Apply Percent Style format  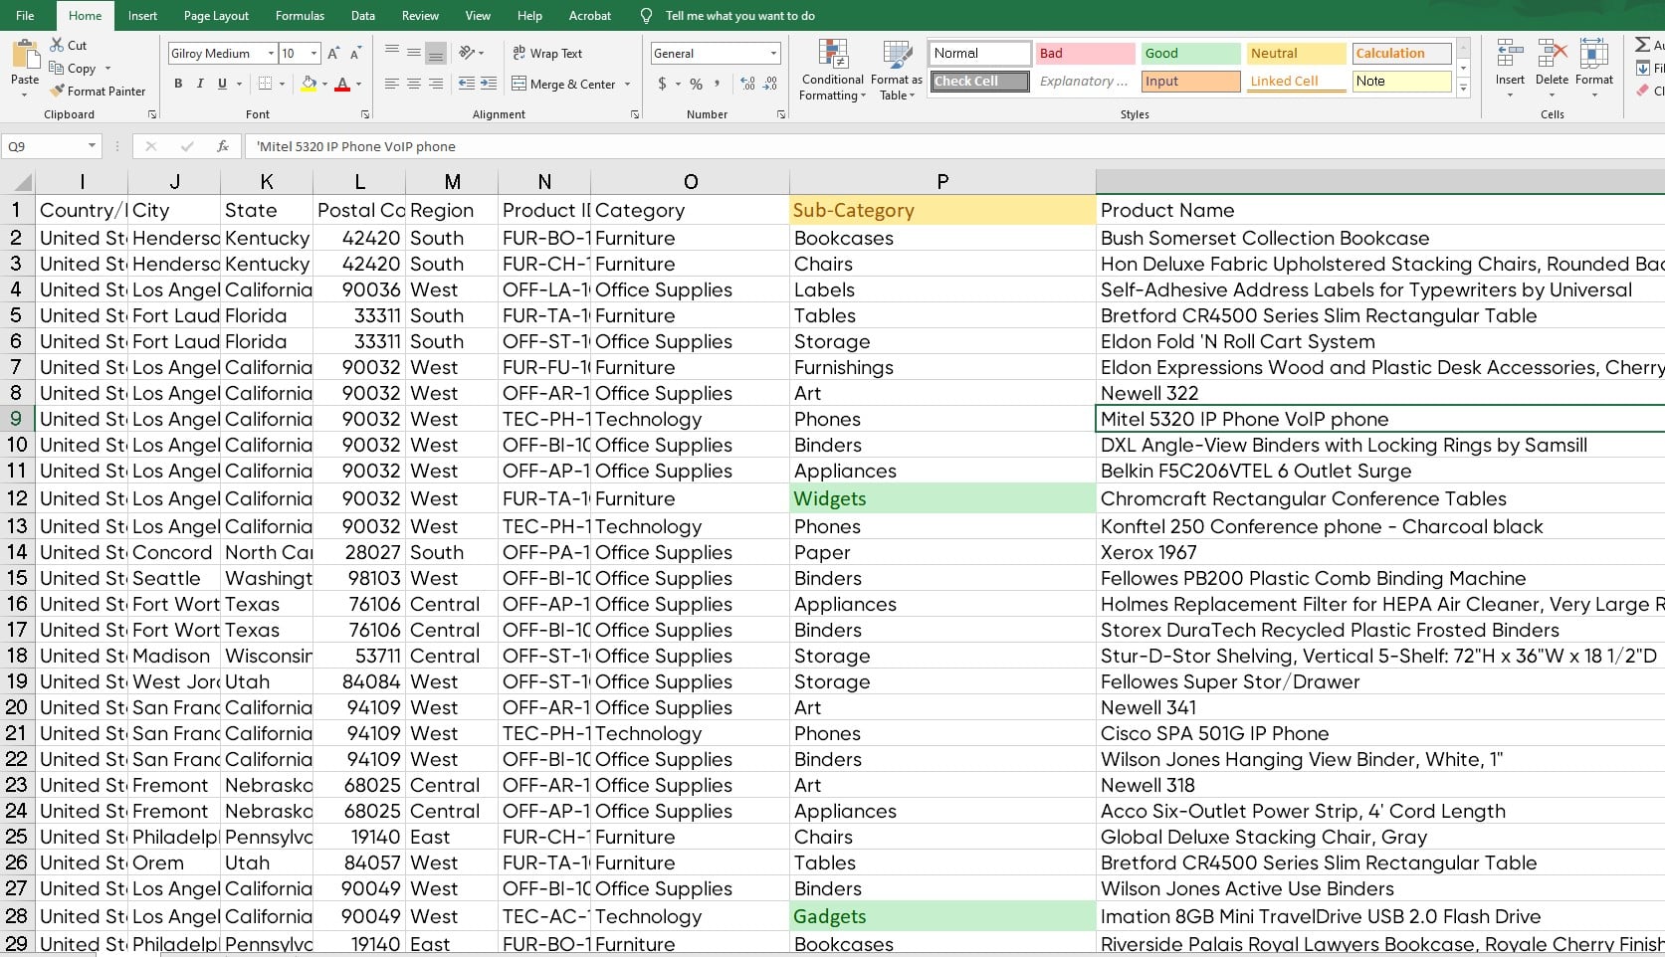pos(697,84)
